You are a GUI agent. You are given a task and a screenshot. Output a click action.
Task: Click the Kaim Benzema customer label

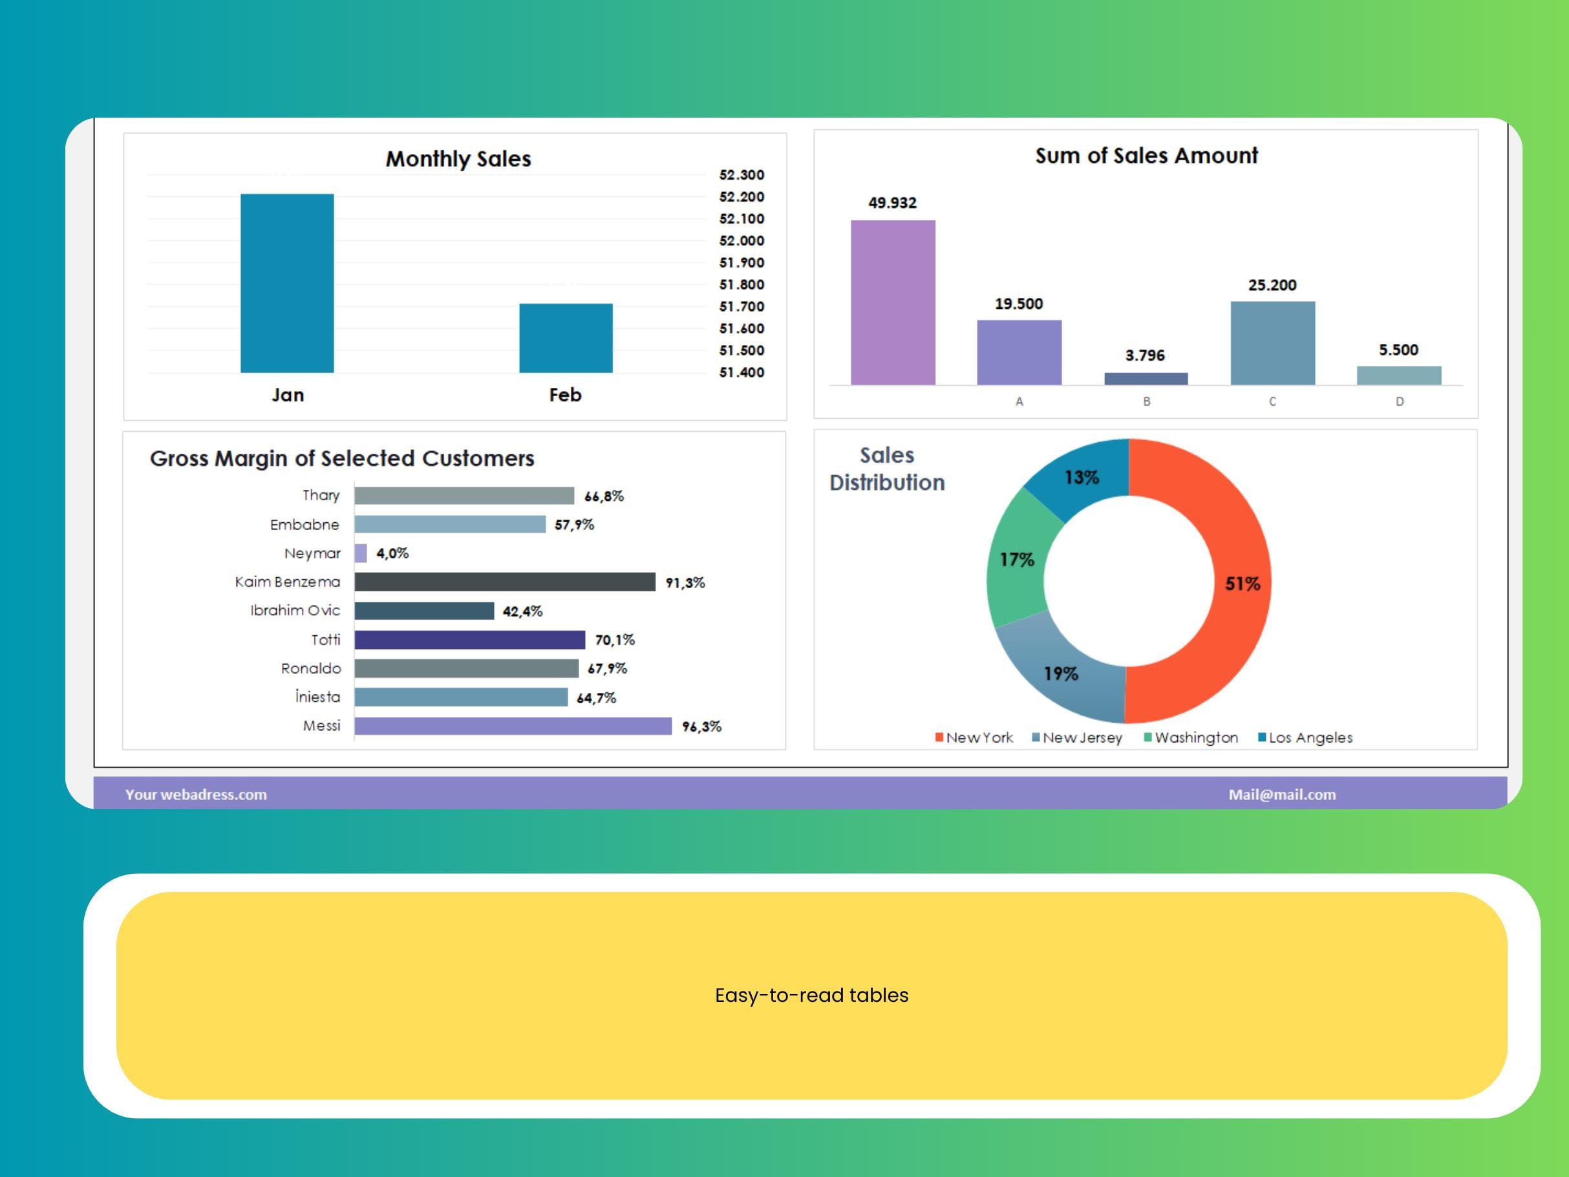[287, 582]
